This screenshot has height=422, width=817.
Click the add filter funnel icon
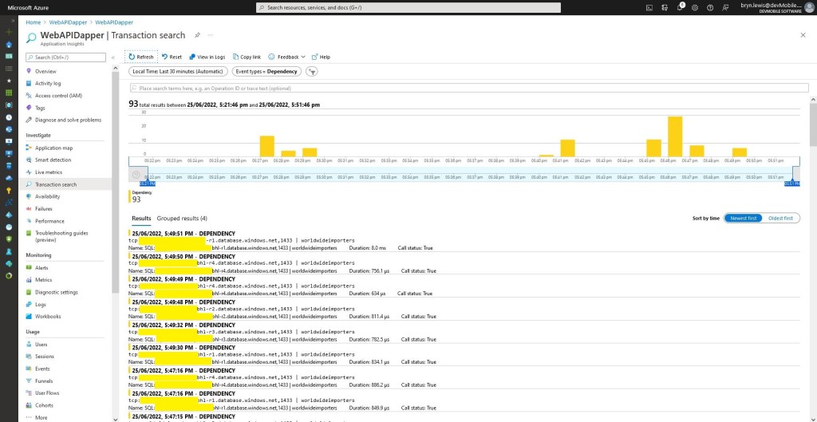click(x=312, y=72)
